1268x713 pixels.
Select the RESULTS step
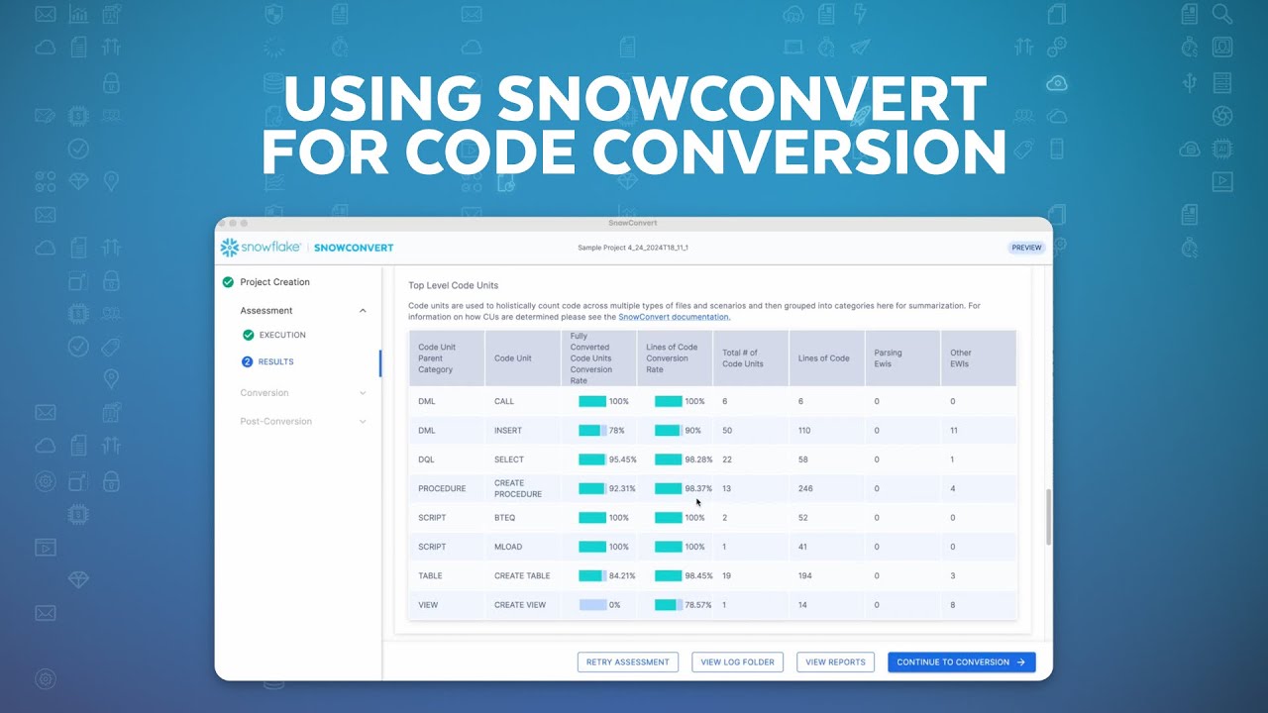[275, 361]
